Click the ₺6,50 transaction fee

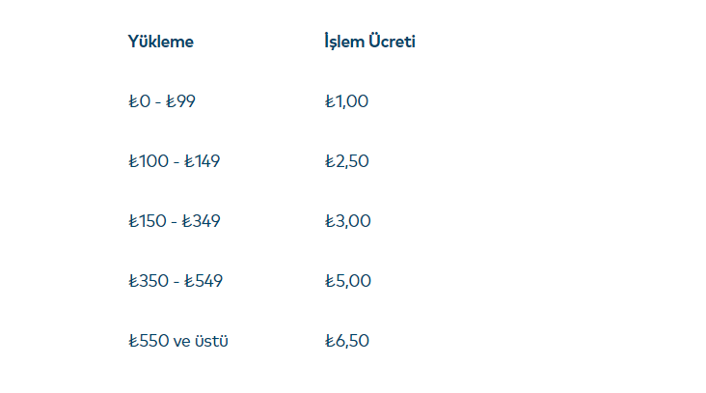tap(347, 341)
